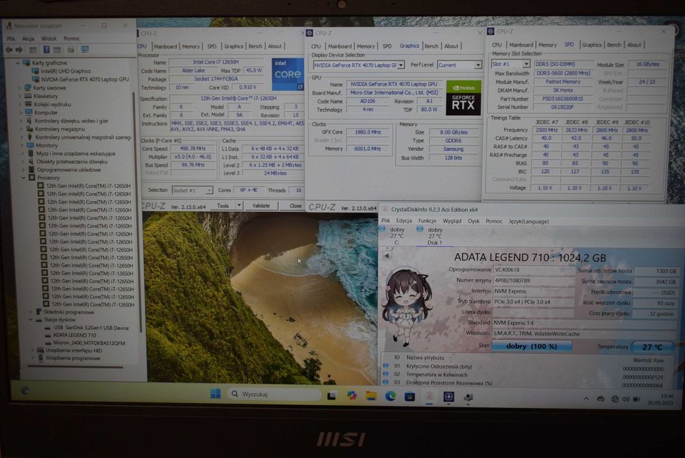
Task: Open Task View on taskbar
Action: [x=332, y=396]
